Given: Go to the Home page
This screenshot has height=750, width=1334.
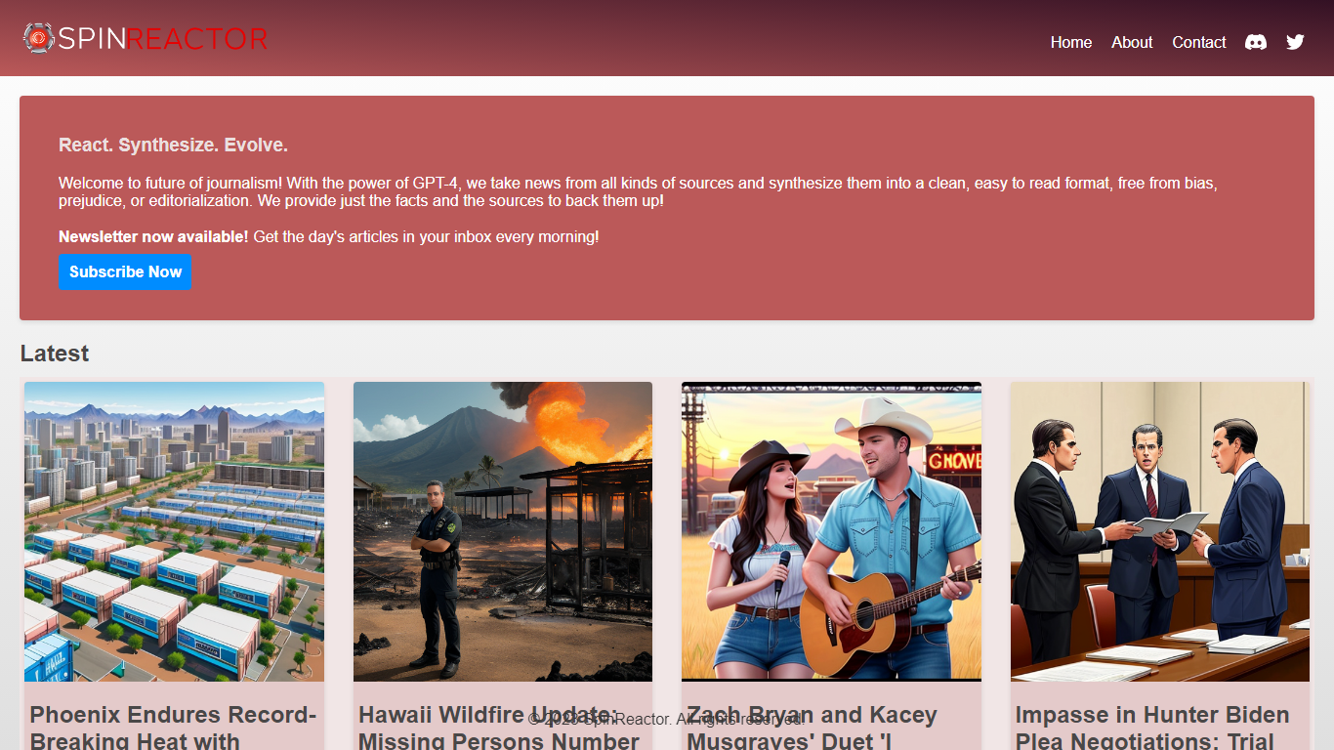Looking at the screenshot, I should coord(1070,42).
